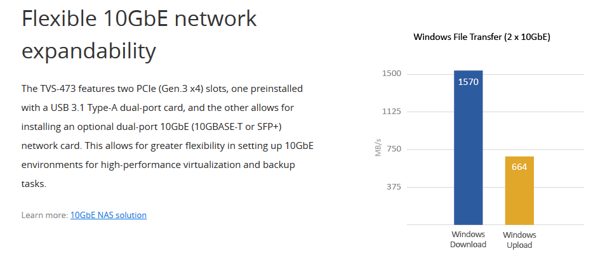This screenshot has width=598, height=265.
Task: Click the word virtualization in paragraph
Action: coord(215,165)
